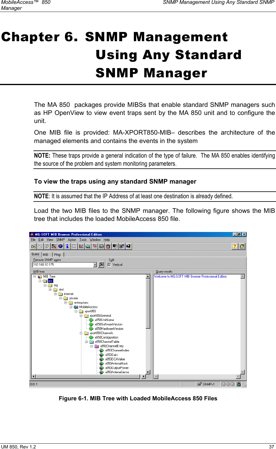Click the welcome message in Query results
This screenshot has width=276, height=449.
tap(190, 277)
